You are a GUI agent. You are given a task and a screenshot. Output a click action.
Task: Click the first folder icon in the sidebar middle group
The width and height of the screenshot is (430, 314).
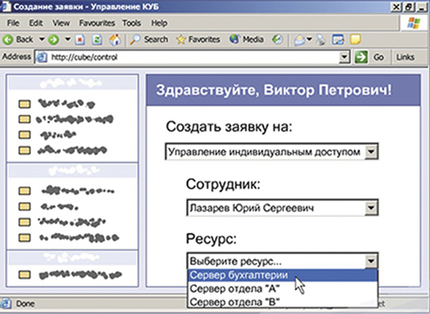pyautogui.click(x=24, y=191)
